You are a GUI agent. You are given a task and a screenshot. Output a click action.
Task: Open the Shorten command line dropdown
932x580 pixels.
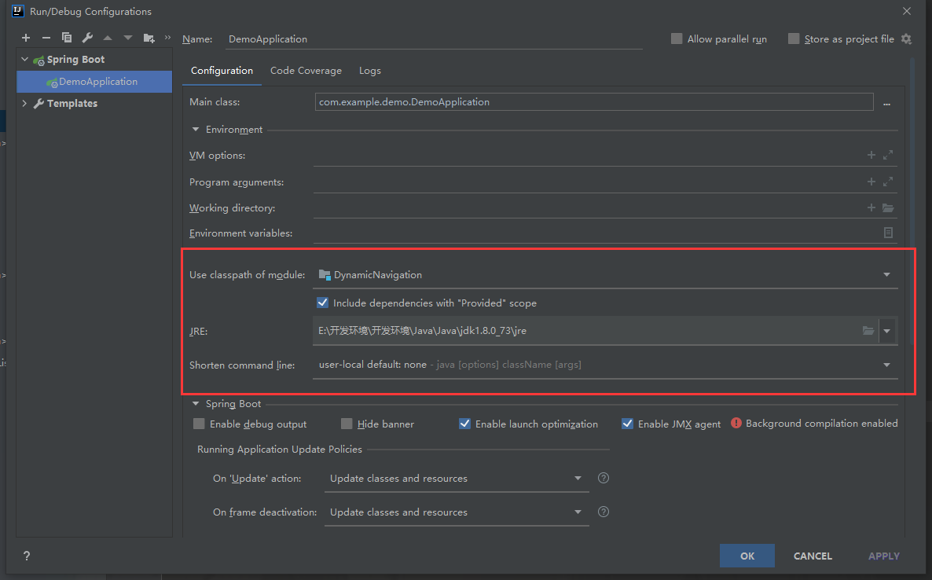pyautogui.click(x=886, y=365)
